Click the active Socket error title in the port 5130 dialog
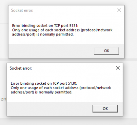 (21, 68)
